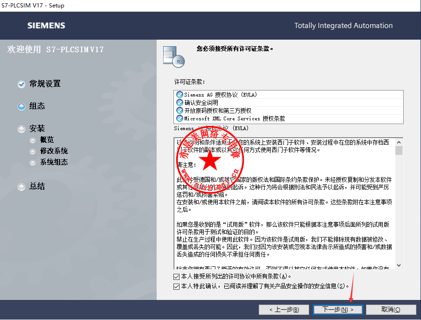Click the license text scrollbar up arrow
Image resolution: width=421 pixels, height=320 pixels.
coord(399,142)
